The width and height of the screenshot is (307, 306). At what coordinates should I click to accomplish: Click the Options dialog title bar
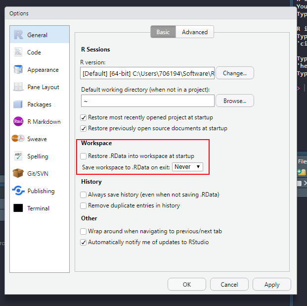coord(151,13)
